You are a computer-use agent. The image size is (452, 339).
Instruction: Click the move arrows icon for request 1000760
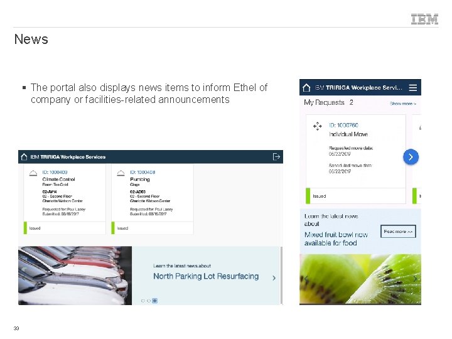click(x=318, y=126)
